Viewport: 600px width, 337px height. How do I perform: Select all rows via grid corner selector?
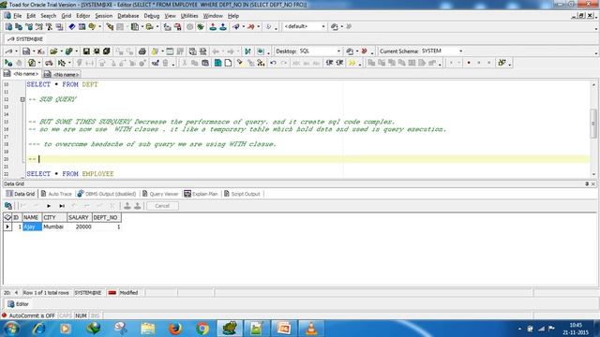(7, 217)
